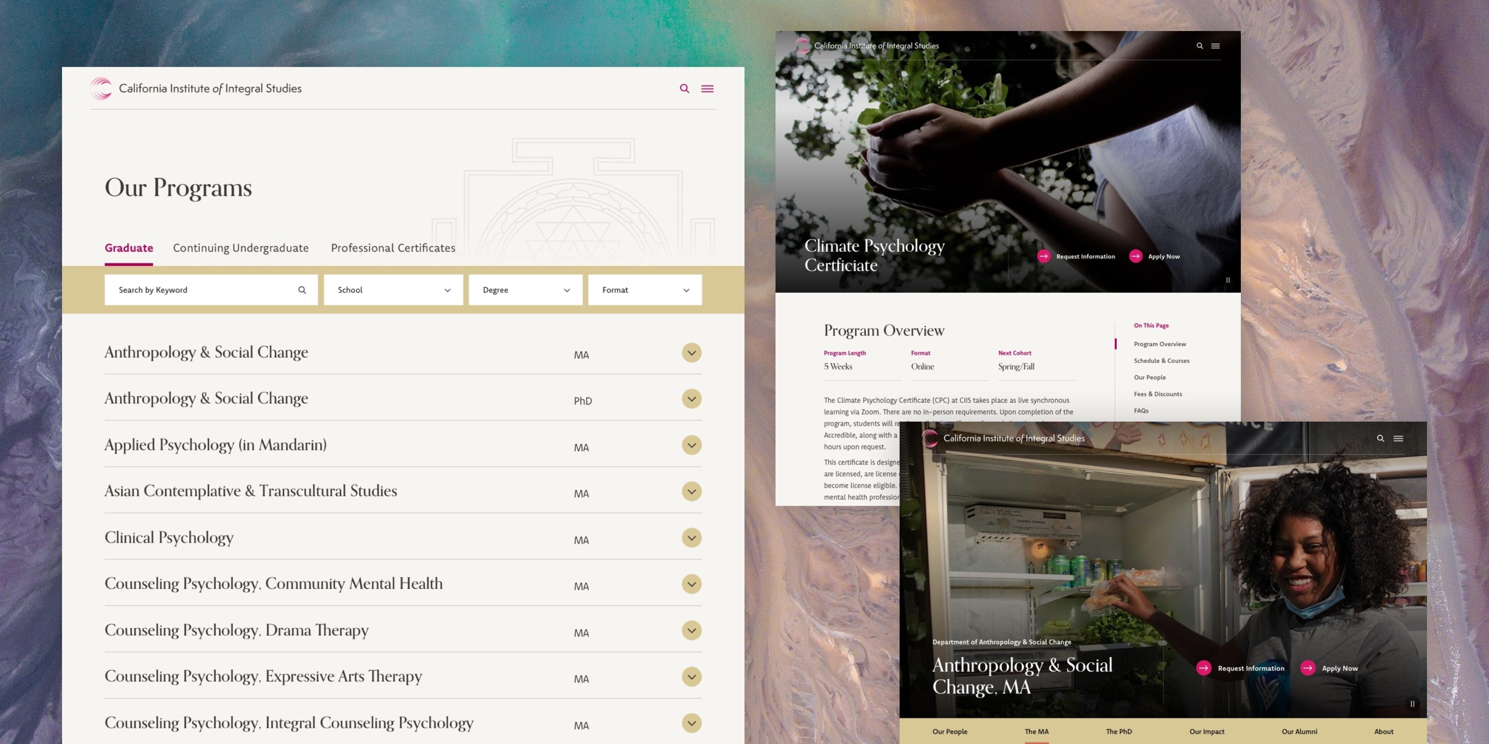This screenshot has height=744, width=1489.
Task: Switch to Professional Certificates tab
Action: pos(393,248)
